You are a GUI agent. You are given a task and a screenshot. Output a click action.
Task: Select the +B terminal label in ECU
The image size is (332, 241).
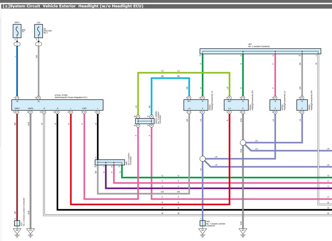click(x=17, y=101)
